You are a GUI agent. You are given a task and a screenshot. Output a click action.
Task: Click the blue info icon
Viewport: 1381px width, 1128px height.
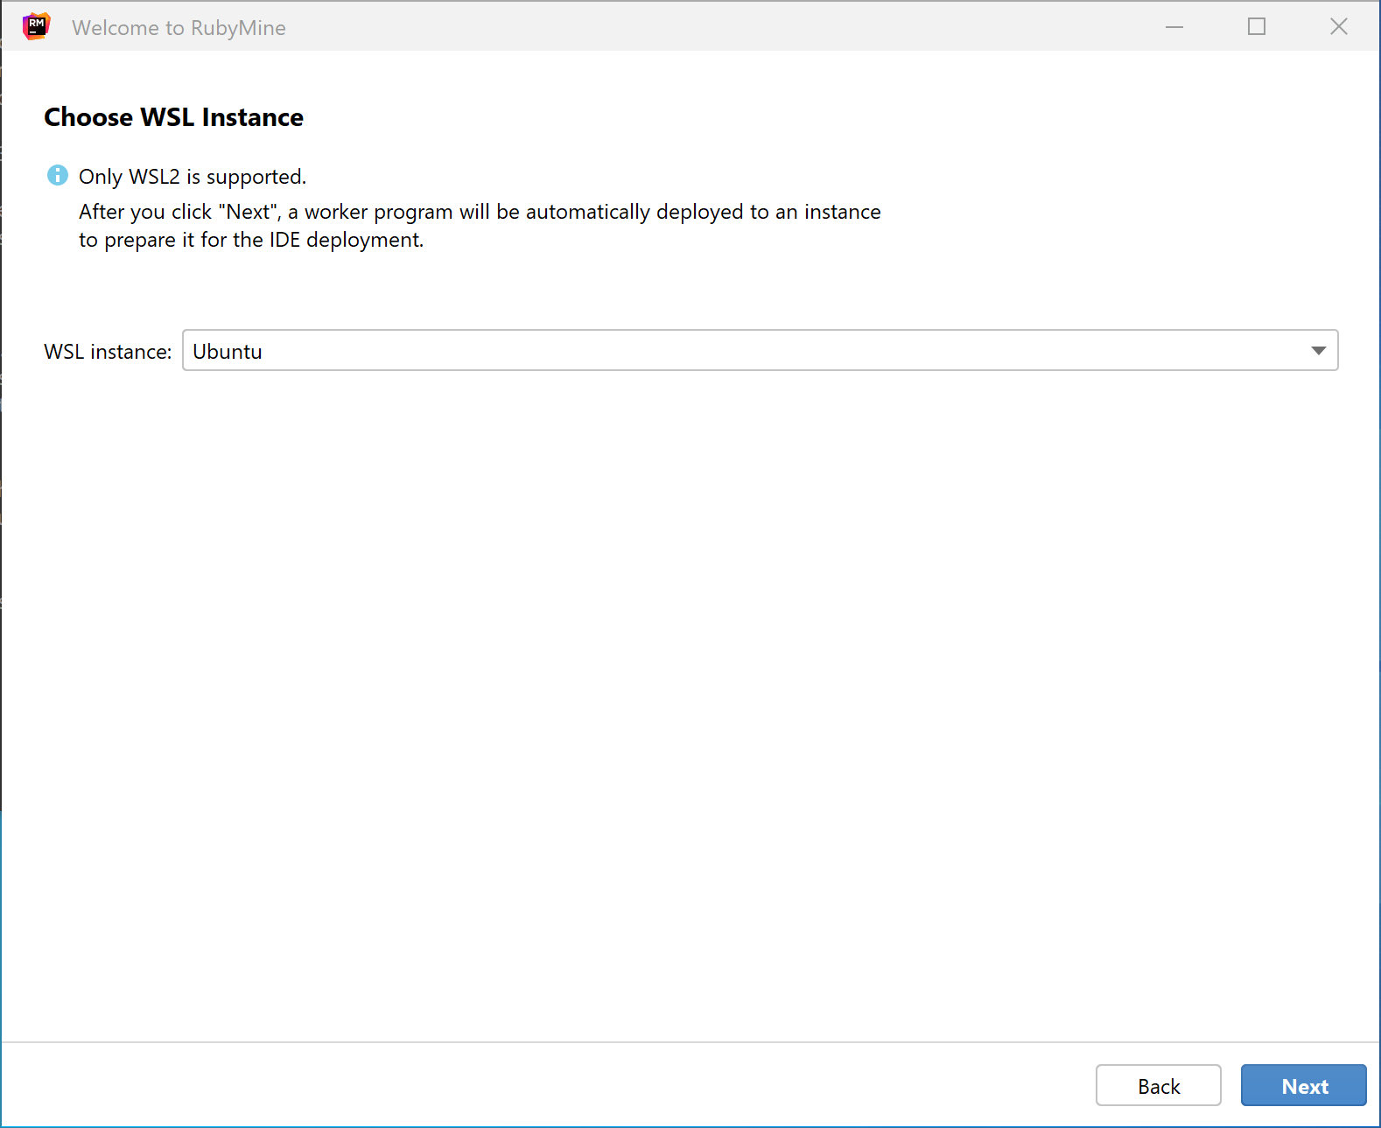pos(58,175)
